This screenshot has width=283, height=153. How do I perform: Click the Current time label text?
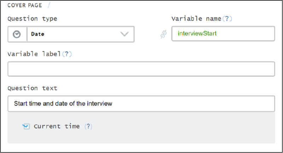57,126
